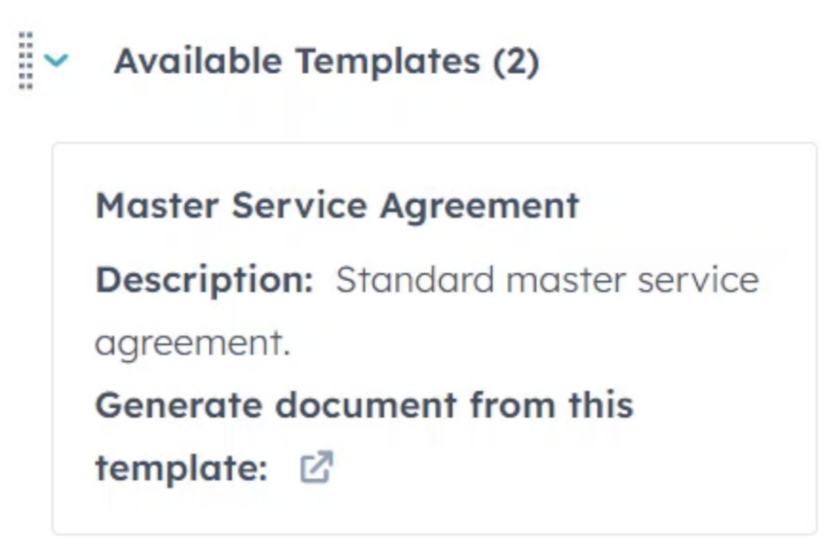Click the word 'agreement.' in the description
This screenshot has width=834, height=551.
coord(192,343)
